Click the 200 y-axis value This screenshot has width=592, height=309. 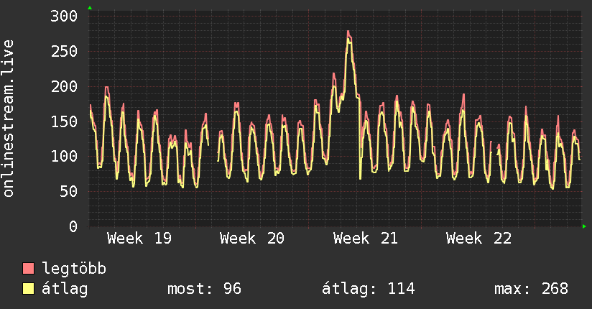tap(64, 86)
